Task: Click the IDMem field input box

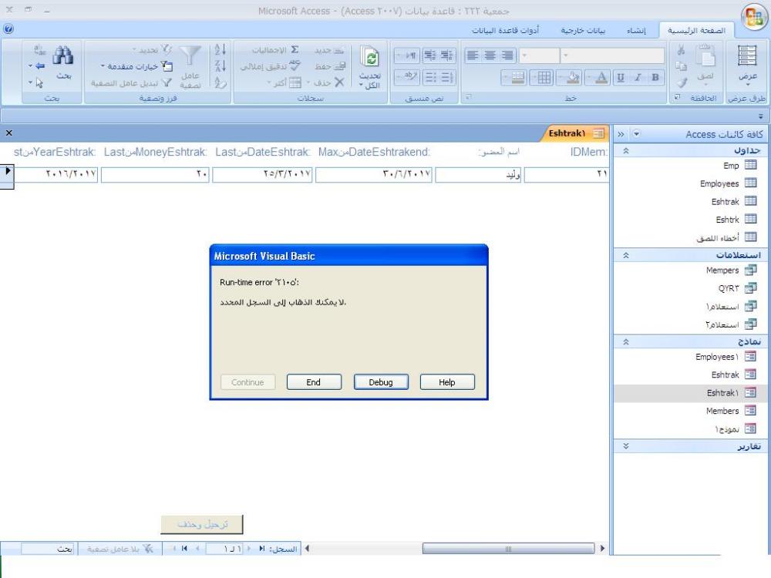Action: 567,174
